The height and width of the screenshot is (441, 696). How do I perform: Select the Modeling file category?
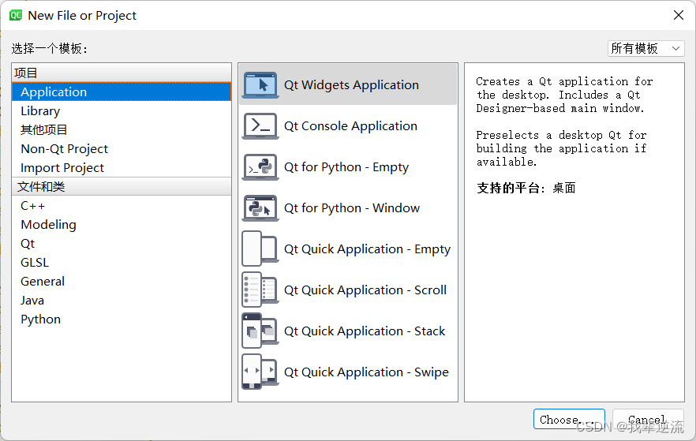[x=122, y=225]
